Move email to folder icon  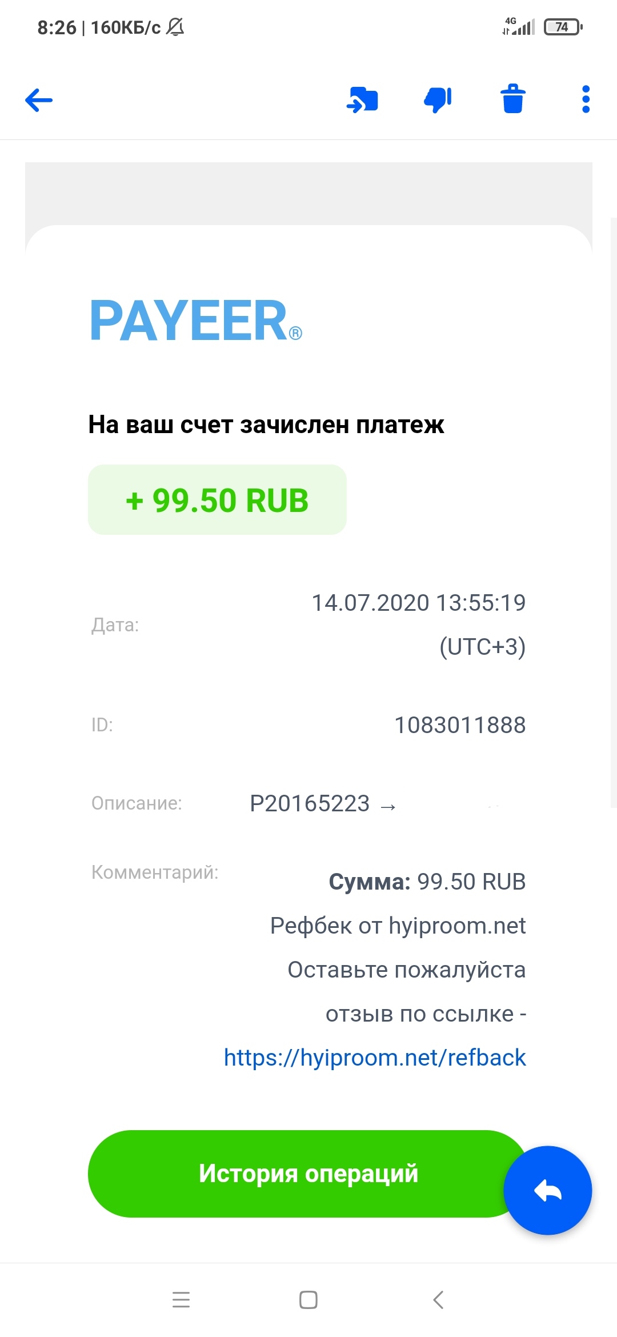coord(362,100)
